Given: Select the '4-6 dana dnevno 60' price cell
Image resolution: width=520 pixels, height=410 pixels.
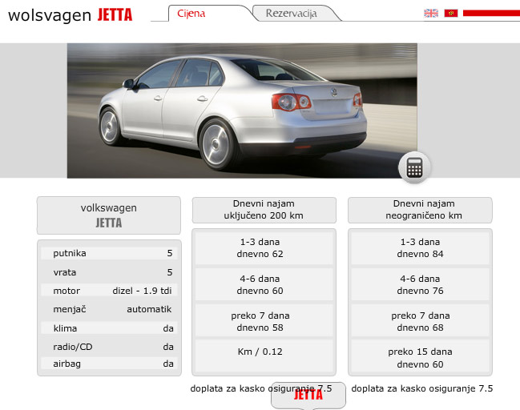Looking at the screenshot, I should tap(264, 285).
